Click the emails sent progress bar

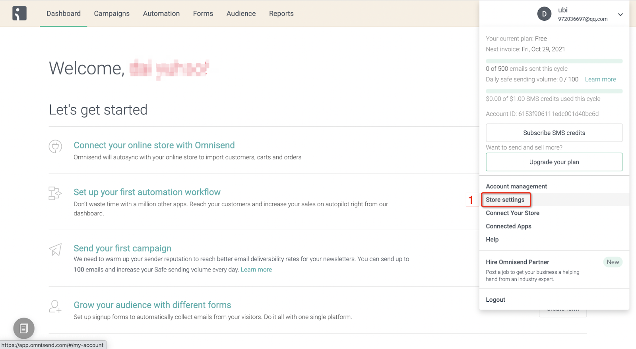pyautogui.click(x=554, y=61)
